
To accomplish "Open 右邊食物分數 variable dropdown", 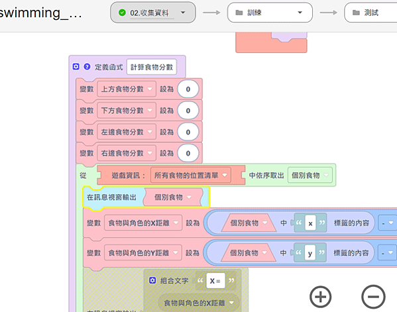I will click(127, 153).
